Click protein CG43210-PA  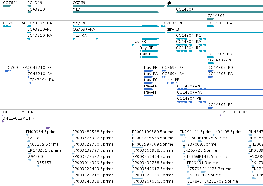(x=40, y=74)
